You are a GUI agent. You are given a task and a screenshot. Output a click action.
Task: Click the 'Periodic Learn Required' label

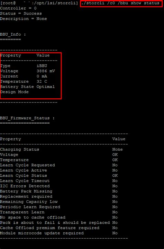click(x=30, y=207)
